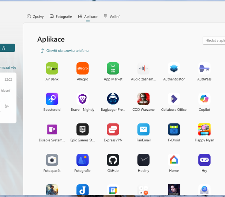
Task: Open the Air Bank app
Action: [52, 69]
